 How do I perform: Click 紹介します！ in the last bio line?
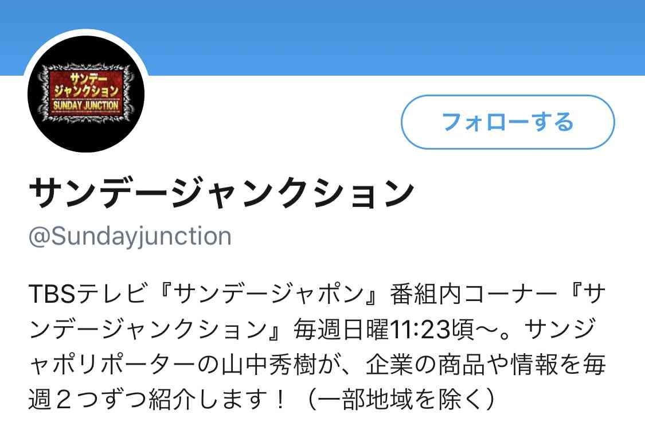217,399
